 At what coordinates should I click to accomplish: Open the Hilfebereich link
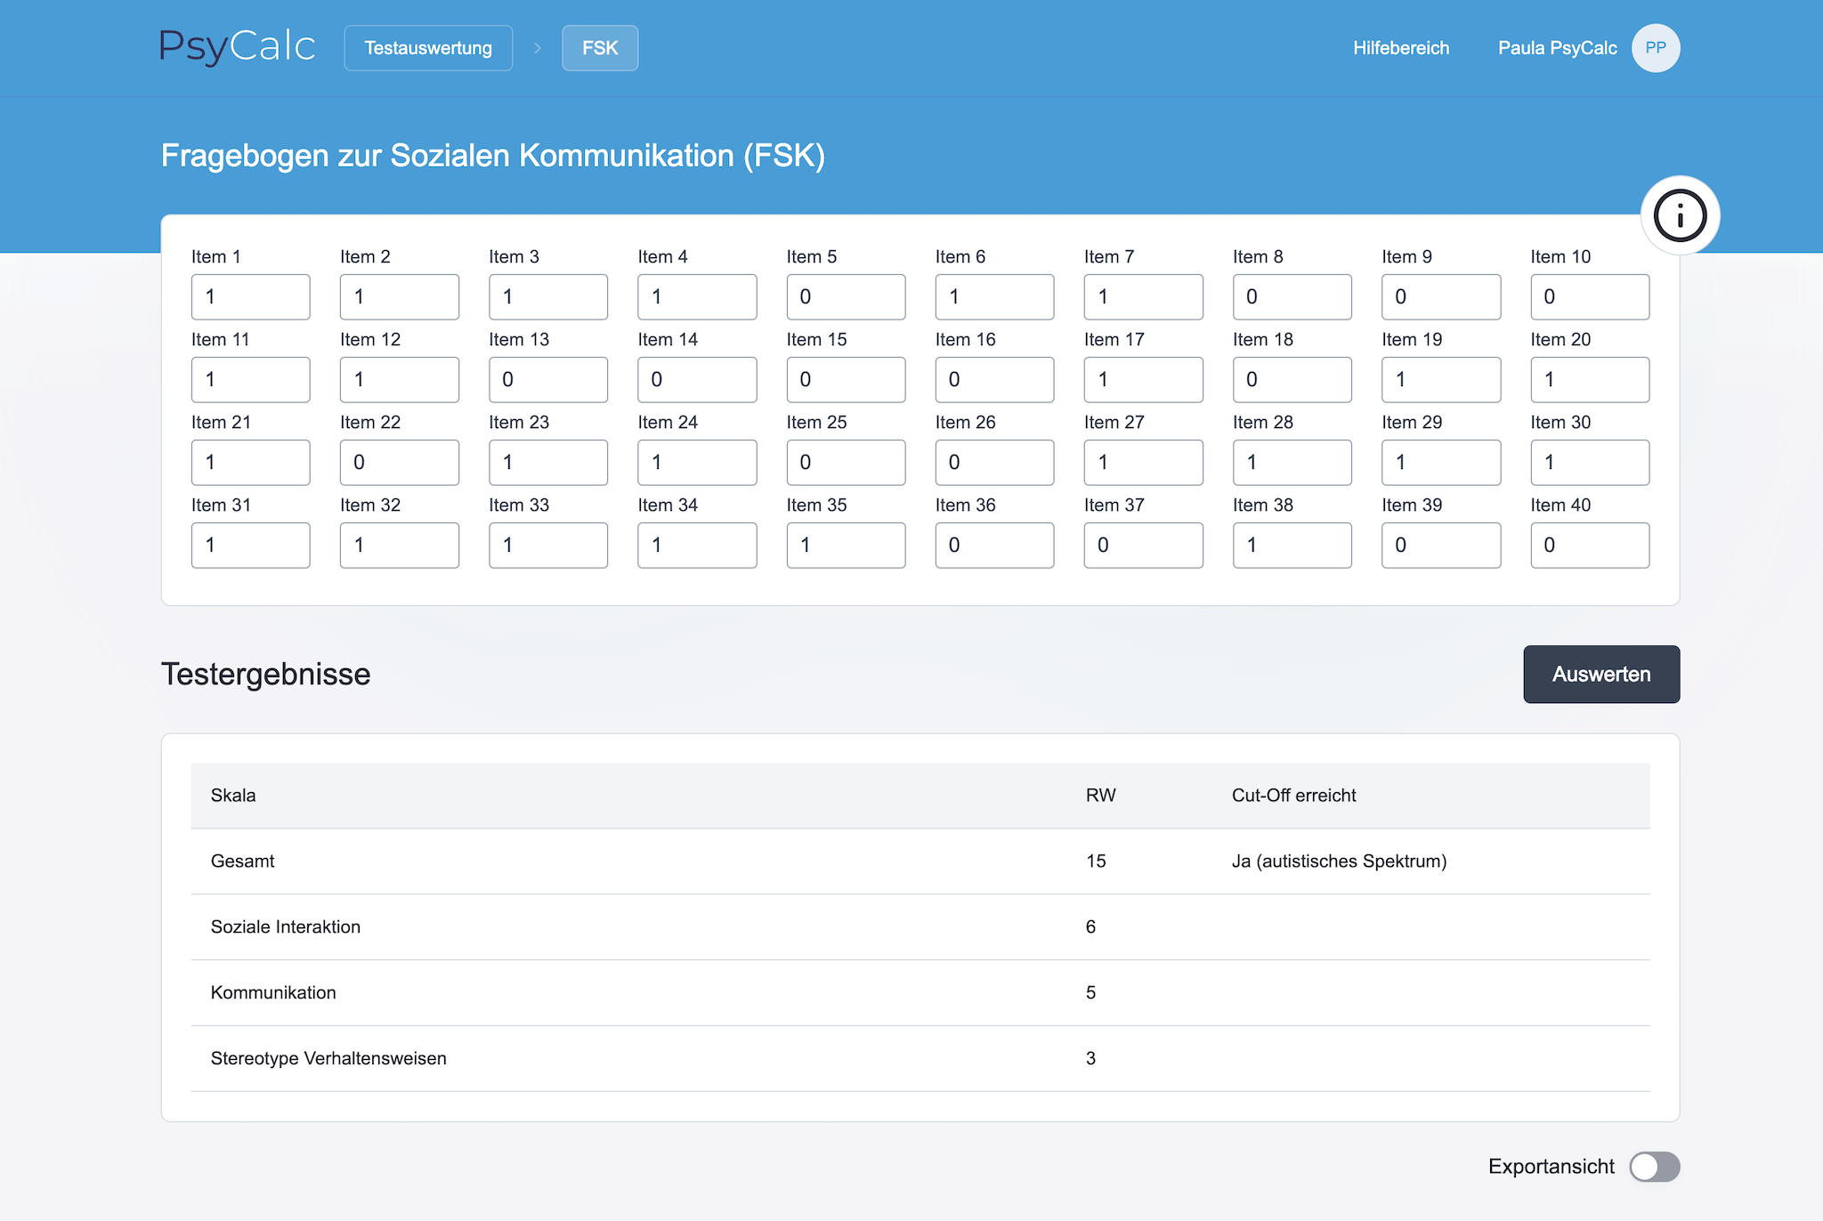click(1401, 48)
